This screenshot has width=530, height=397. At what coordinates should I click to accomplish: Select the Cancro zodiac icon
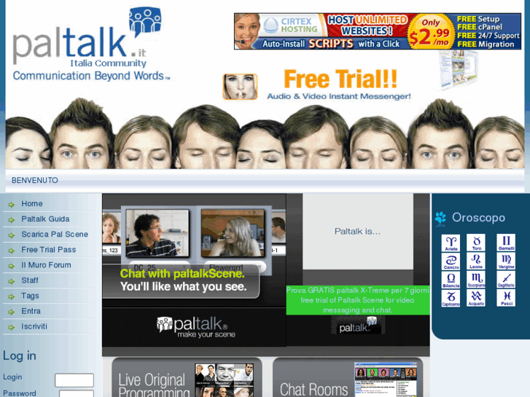451,262
